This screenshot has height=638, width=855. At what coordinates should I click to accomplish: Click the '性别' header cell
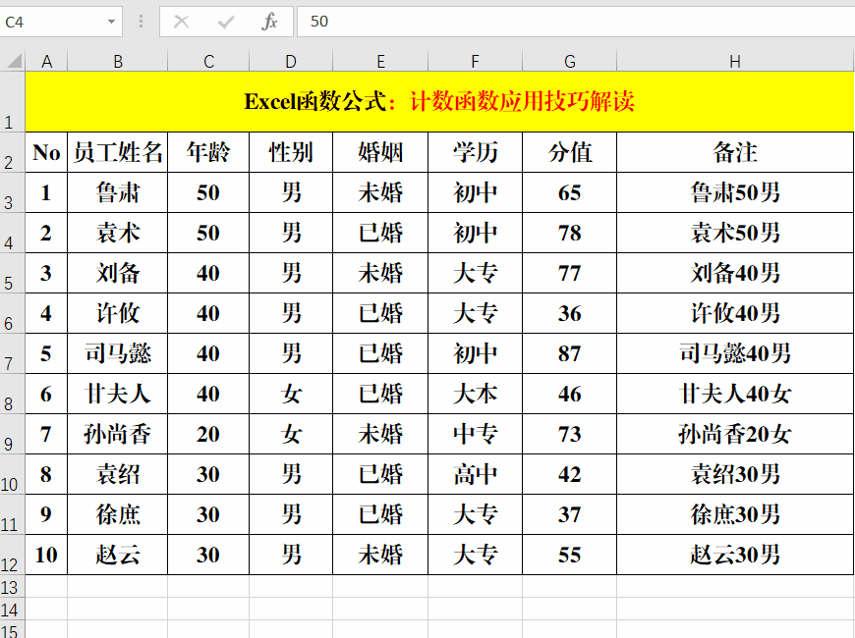click(x=291, y=152)
